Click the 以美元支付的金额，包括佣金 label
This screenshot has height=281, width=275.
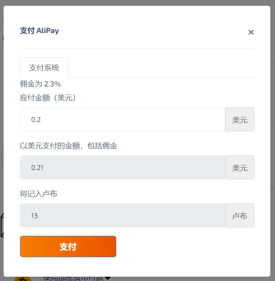pyautogui.click(x=68, y=146)
